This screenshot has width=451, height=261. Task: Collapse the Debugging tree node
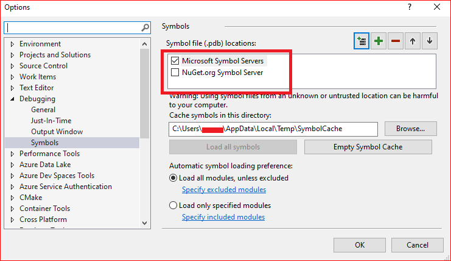[13, 99]
